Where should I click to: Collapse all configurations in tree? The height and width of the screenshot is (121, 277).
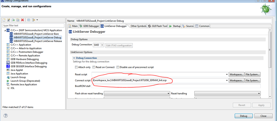pyautogui.click(x=29, y=20)
